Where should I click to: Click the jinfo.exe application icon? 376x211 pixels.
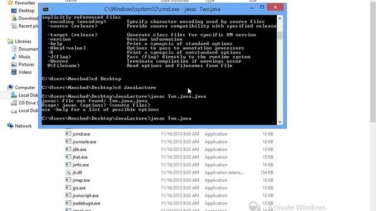coord(68,165)
